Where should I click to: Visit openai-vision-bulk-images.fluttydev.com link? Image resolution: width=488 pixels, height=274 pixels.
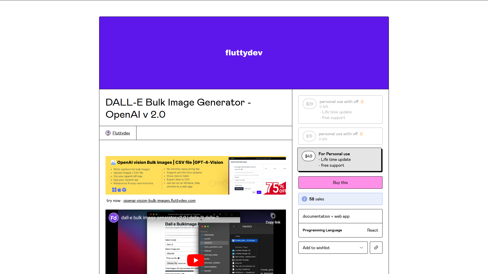coord(159,201)
